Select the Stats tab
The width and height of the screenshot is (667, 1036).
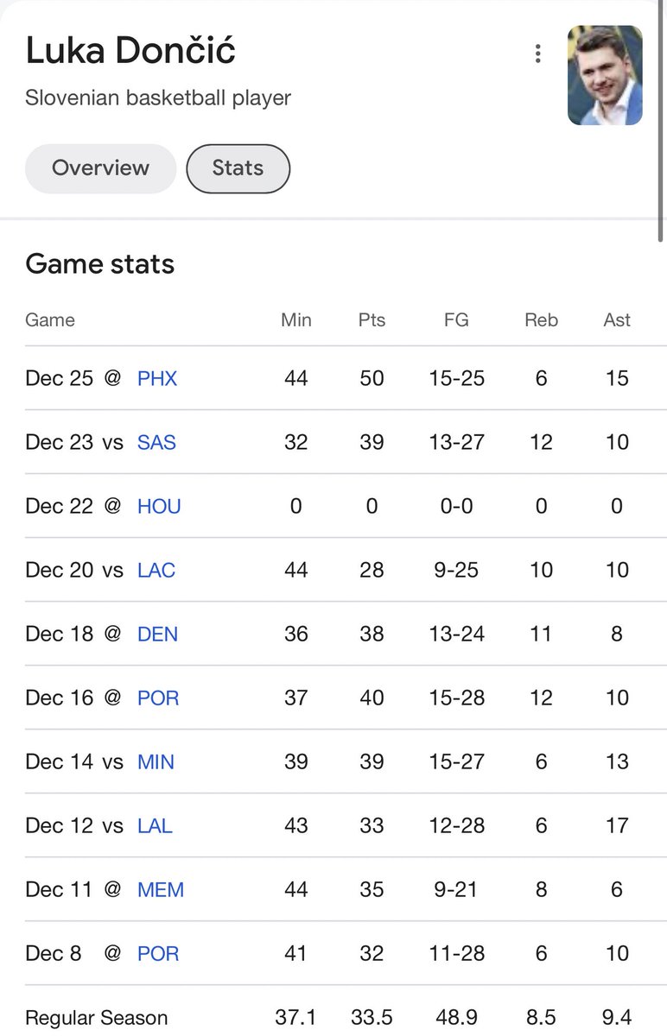238,168
